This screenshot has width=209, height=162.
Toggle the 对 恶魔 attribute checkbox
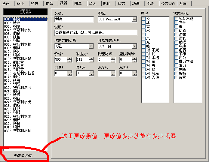pyautogui.click(x=144, y=73)
